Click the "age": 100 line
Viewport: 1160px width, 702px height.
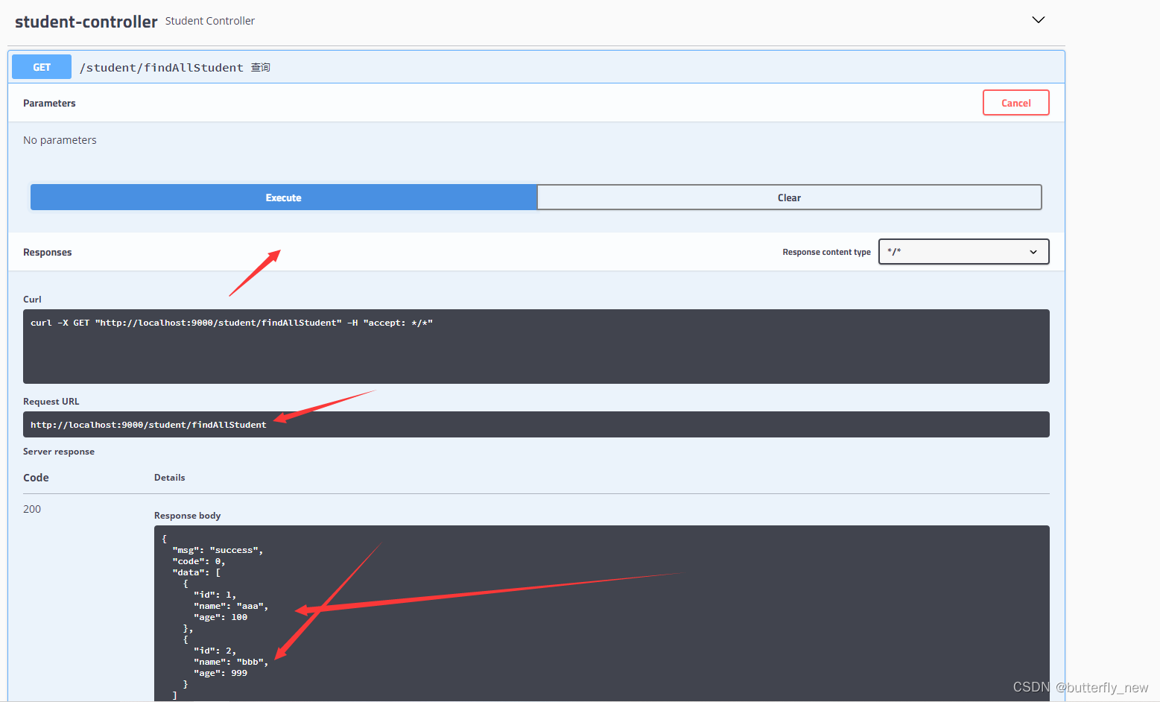click(221, 617)
